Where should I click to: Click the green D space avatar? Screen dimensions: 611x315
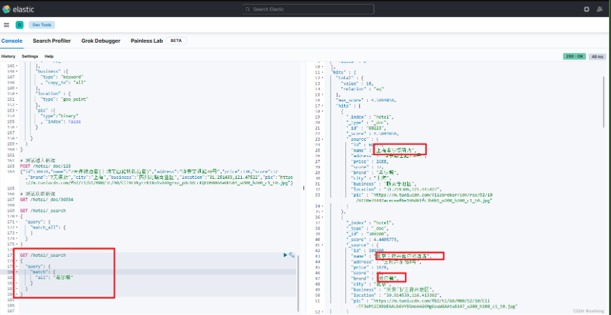pos(19,25)
